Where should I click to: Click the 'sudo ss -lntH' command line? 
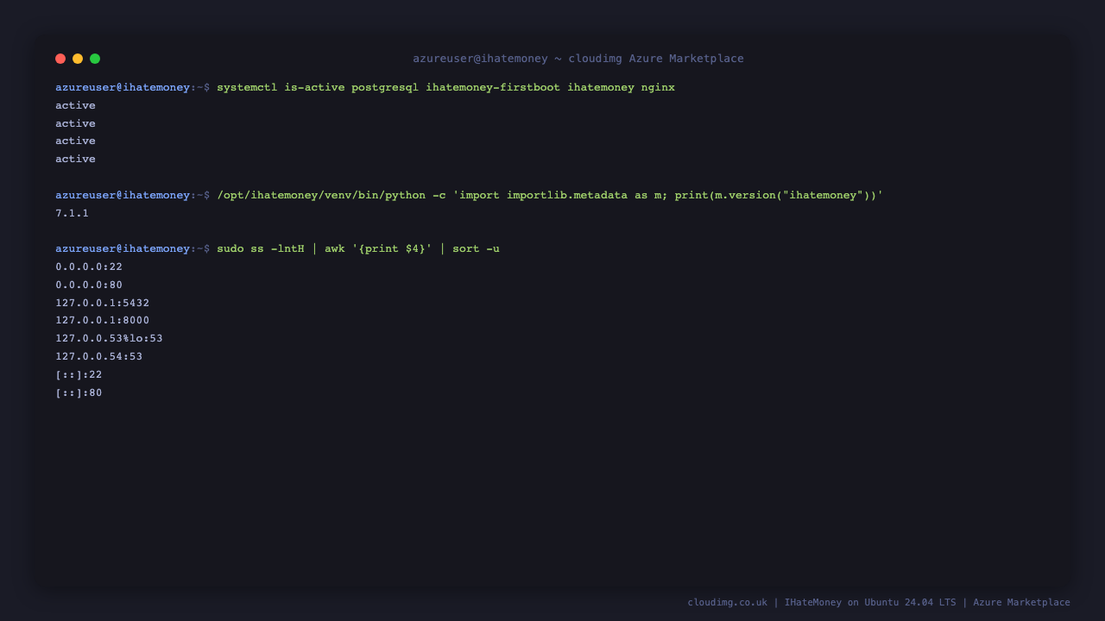tap(278, 248)
